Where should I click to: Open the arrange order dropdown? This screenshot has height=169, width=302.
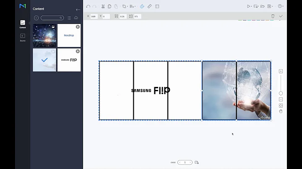[x=125, y=6]
